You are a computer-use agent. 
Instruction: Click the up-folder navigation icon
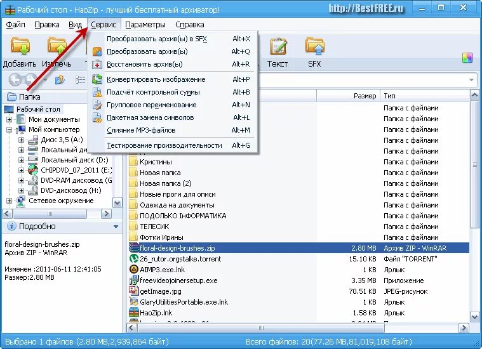tap(60, 80)
